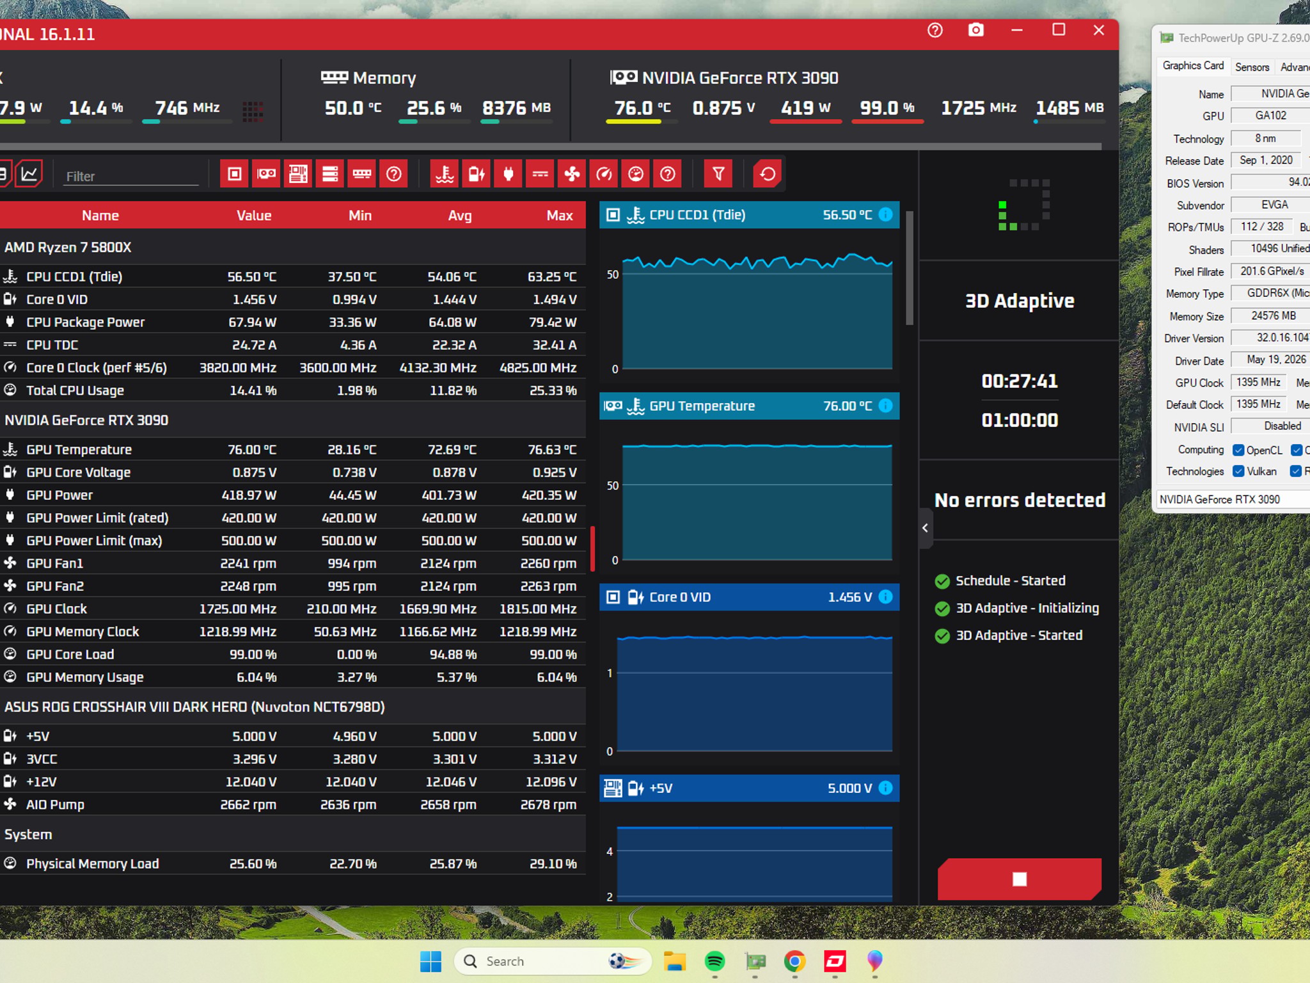Toggle the fan sensors filter icon
The height and width of the screenshot is (983, 1310).
point(572,174)
